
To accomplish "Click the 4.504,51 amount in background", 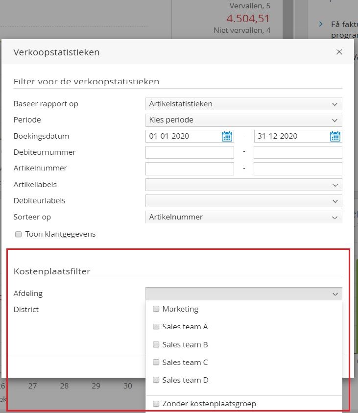I will (248, 19).
